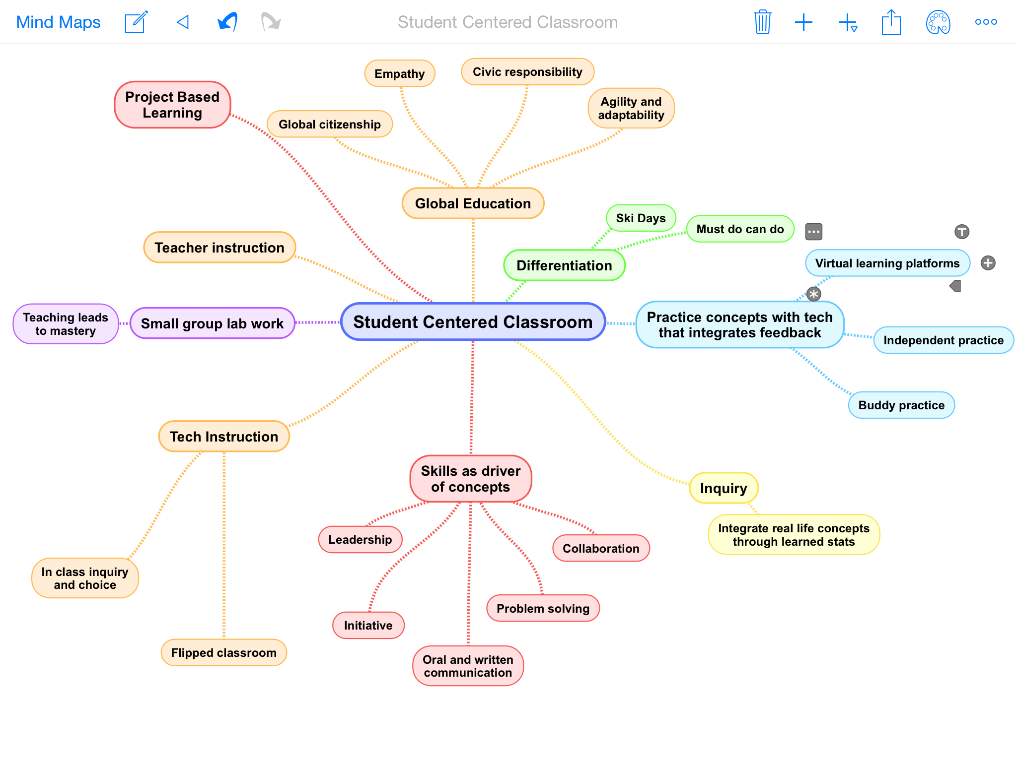The image size is (1017, 762).
Task: Select the Virtual learning platforms node
Action: [x=887, y=263]
